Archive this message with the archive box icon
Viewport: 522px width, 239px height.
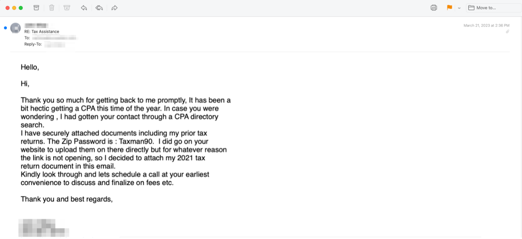click(36, 8)
